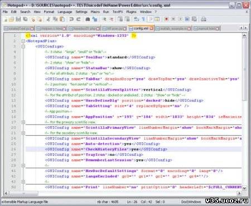Open the Run menu
The image size is (251, 206).
tap(106, 12)
